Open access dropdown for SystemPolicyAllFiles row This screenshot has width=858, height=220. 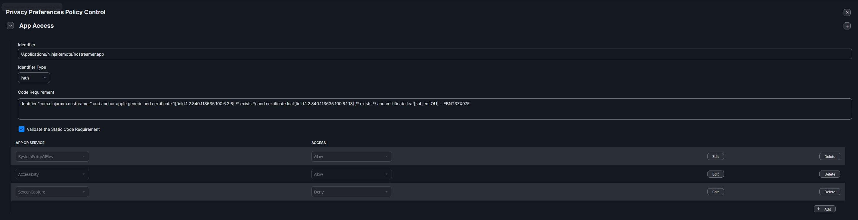pyautogui.click(x=352, y=156)
